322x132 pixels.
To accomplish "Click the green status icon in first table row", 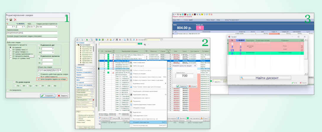I will pyautogui.click(x=108, y=55).
